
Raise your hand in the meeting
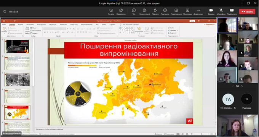coord(155,12)
